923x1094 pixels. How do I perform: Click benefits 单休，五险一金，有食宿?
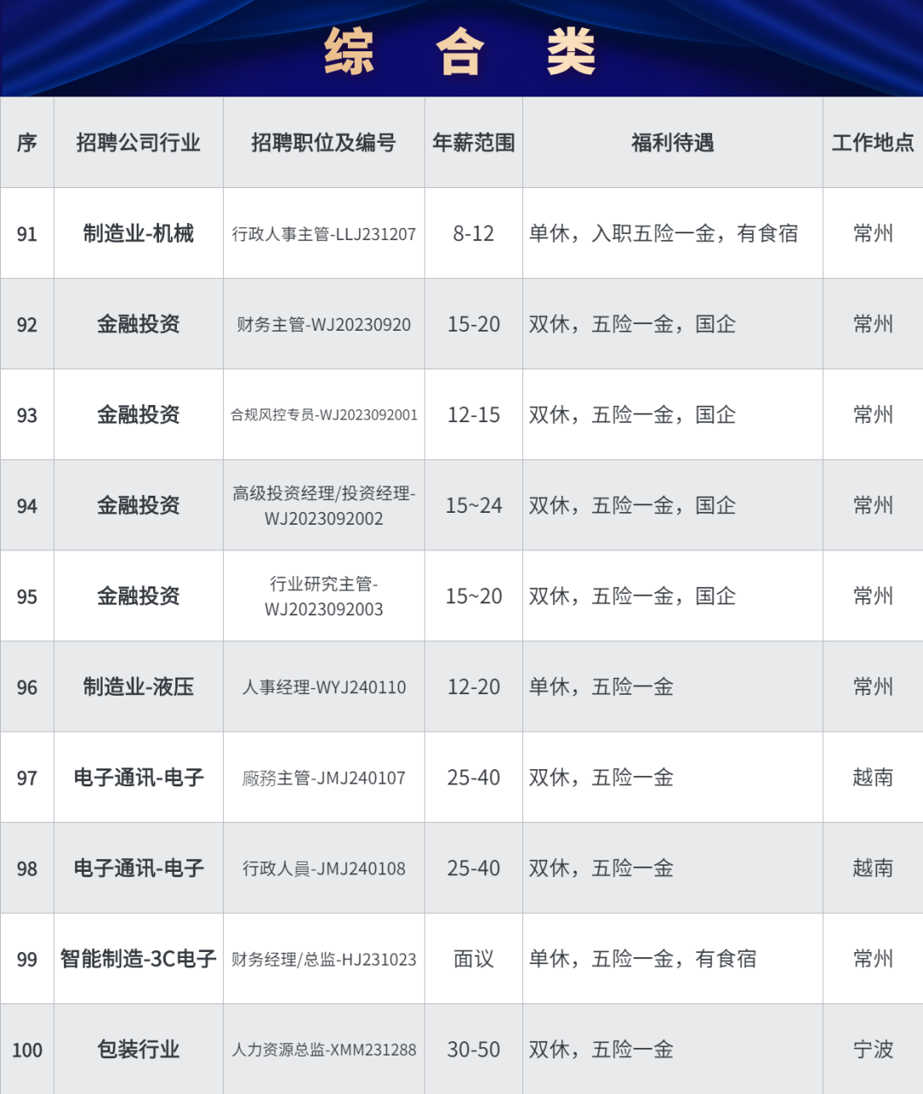pos(643,958)
